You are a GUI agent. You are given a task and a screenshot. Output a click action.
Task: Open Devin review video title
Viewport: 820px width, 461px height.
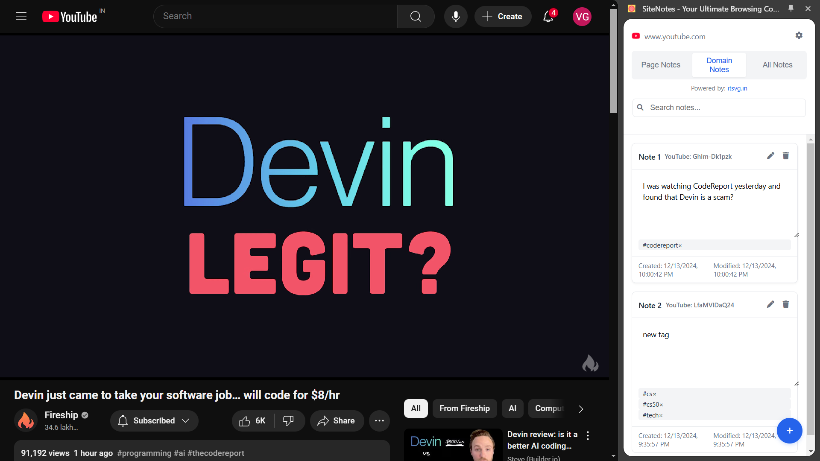(542, 440)
